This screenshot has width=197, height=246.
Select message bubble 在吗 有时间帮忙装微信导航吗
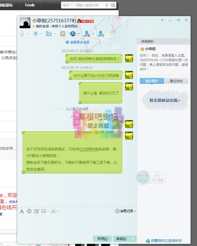[94, 59]
